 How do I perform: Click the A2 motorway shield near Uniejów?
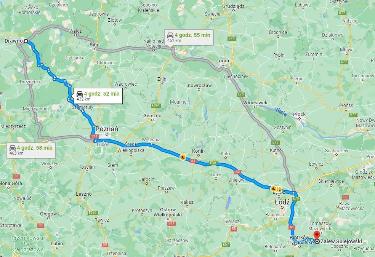[237, 172]
